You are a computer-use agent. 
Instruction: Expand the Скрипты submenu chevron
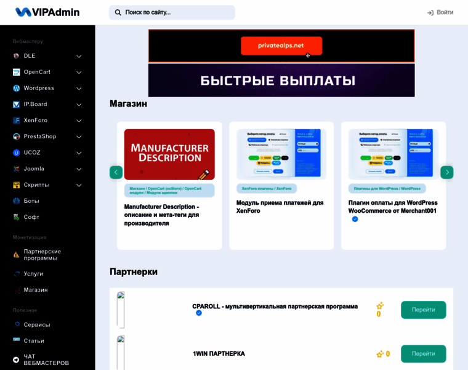(79, 185)
